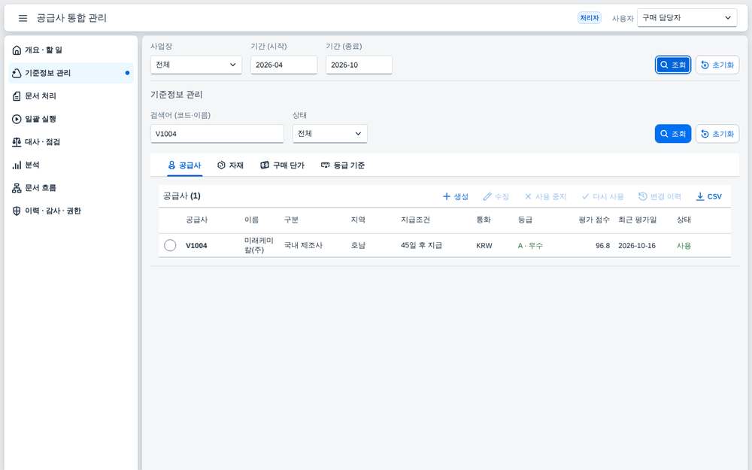The width and height of the screenshot is (752, 470).
Task: Click the download icon for CSV
Action: (700, 196)
